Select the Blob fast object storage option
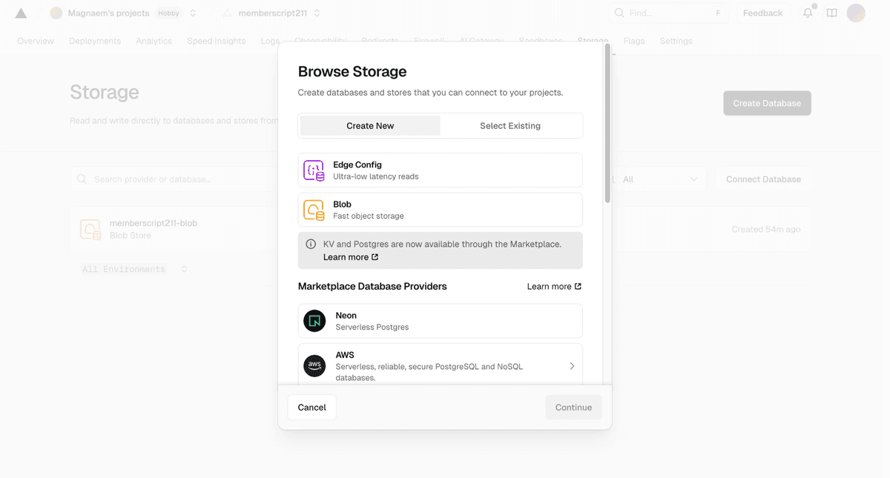890x478 pixels. (440, 209)
